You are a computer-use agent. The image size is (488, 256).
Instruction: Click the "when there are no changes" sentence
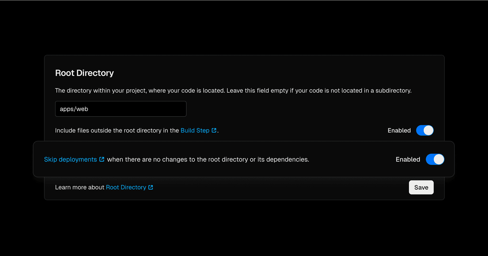click(208, 160)
